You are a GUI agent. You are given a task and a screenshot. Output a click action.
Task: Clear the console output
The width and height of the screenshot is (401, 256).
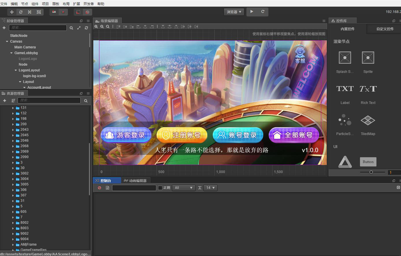(99, 188)
